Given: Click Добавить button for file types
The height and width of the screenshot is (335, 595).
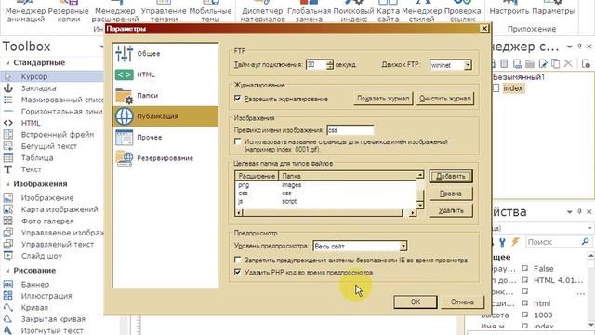Looking at the screenshot, I should (451, 176).
